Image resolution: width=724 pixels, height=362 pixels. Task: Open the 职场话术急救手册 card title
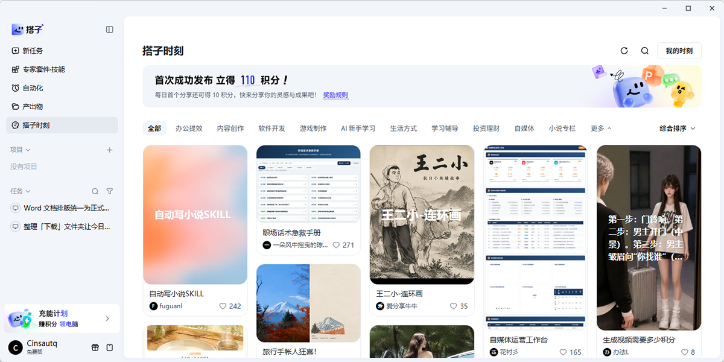291,233
